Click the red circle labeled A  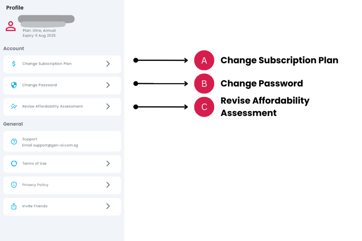(x=204, y=60)
